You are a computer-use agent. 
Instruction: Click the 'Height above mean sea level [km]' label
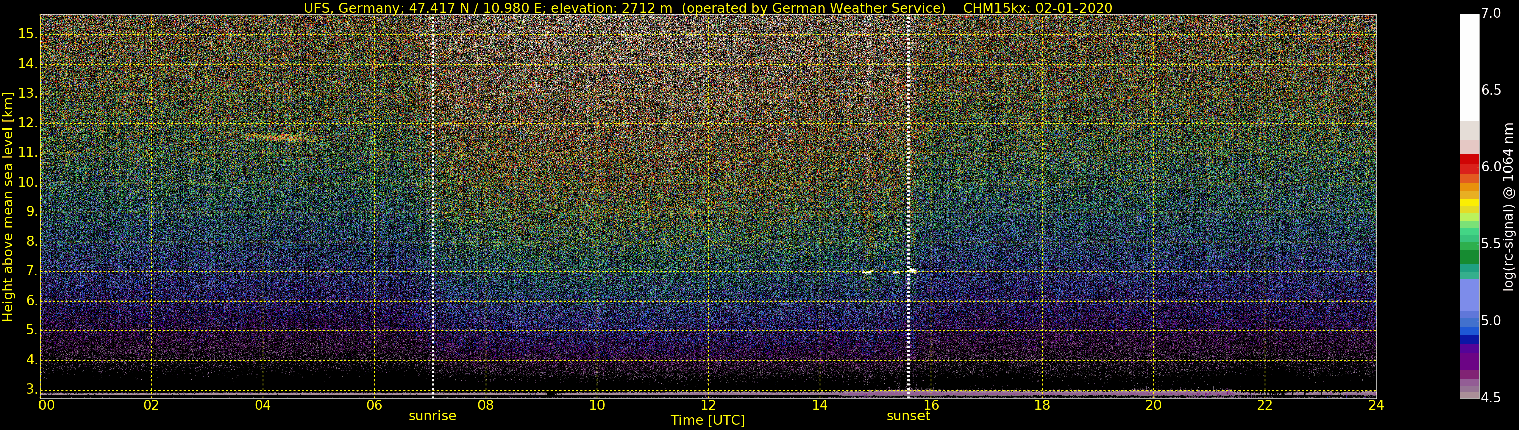pos(8,207)
